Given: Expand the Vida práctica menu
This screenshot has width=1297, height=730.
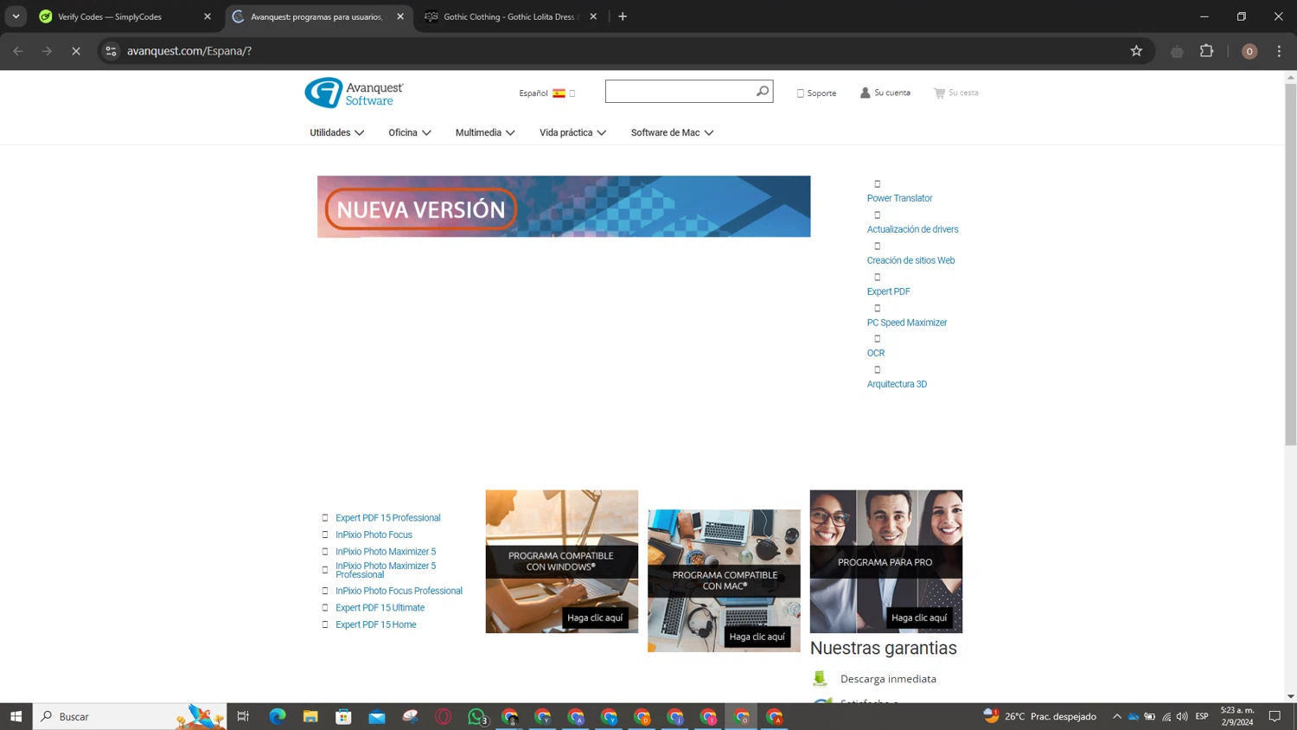Looking at the screenshot, I should click(572, 132).
